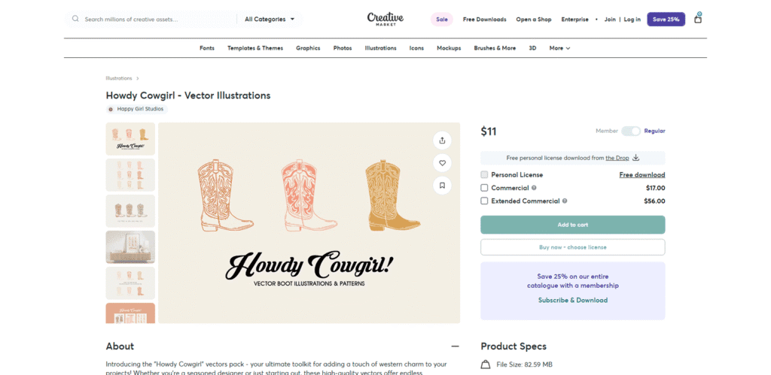
Task: Open the shopping cart icon
Action: [697, 19]
